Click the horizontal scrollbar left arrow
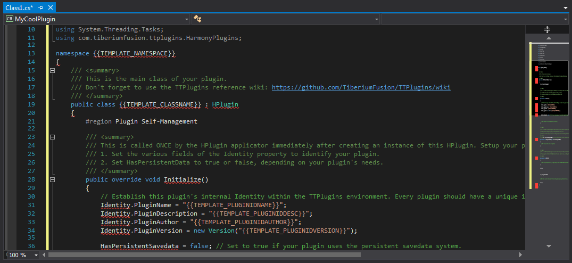This screenshot has width=572, height=263. pyautogui.click(x=44, y=255)
